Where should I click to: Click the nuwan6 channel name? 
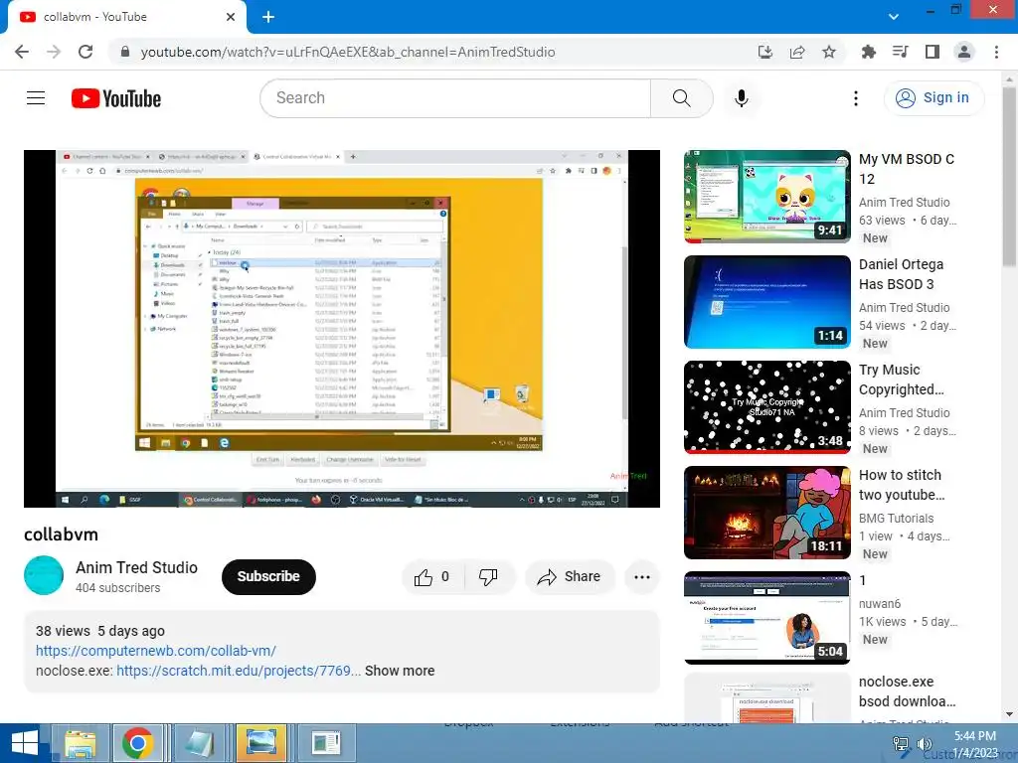point(880,603)
